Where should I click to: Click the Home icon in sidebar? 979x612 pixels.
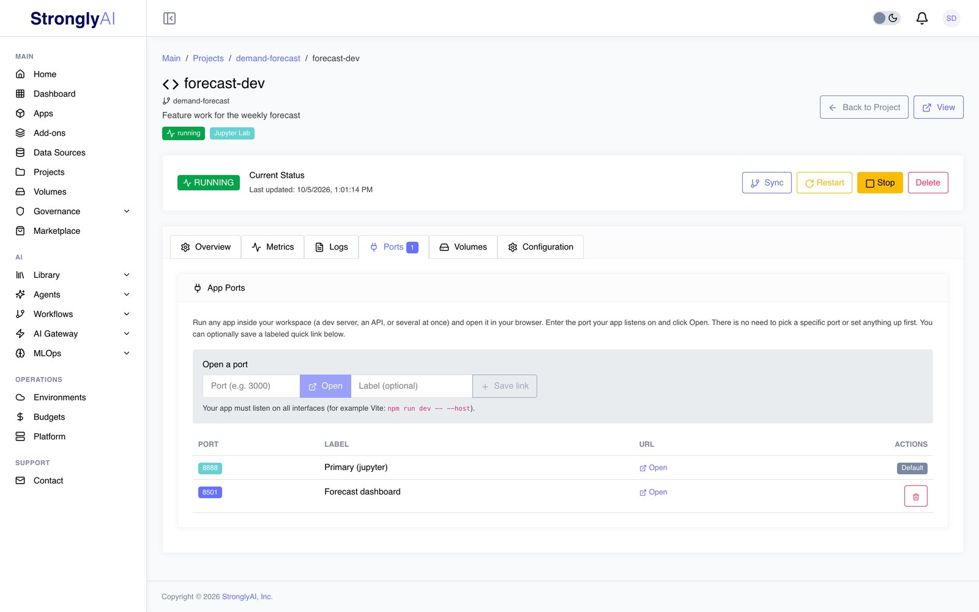click(20, 74)
